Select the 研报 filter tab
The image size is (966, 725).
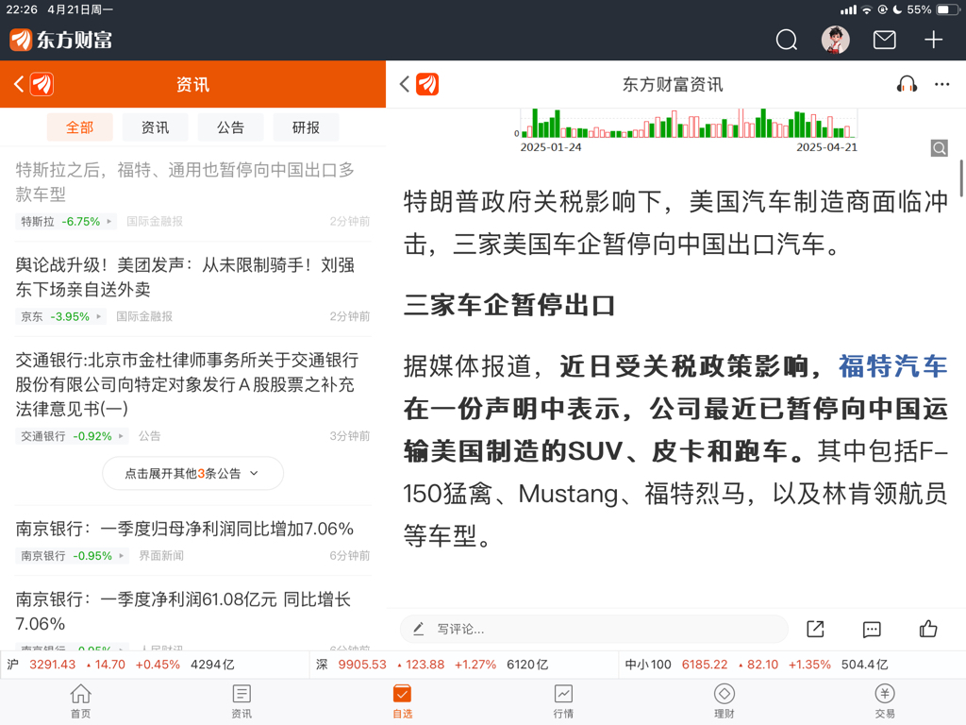point(306,127)
